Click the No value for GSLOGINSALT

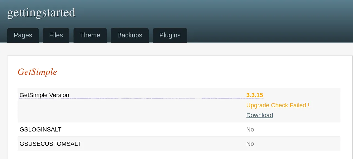(250, 129)
